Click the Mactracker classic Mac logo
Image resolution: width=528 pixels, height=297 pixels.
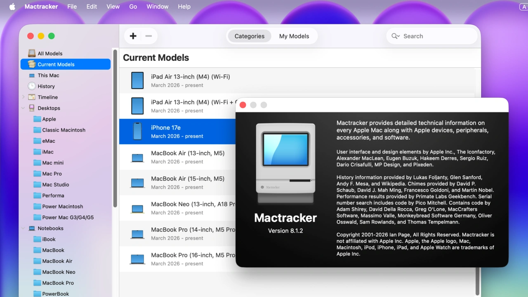tap(285, 161)
